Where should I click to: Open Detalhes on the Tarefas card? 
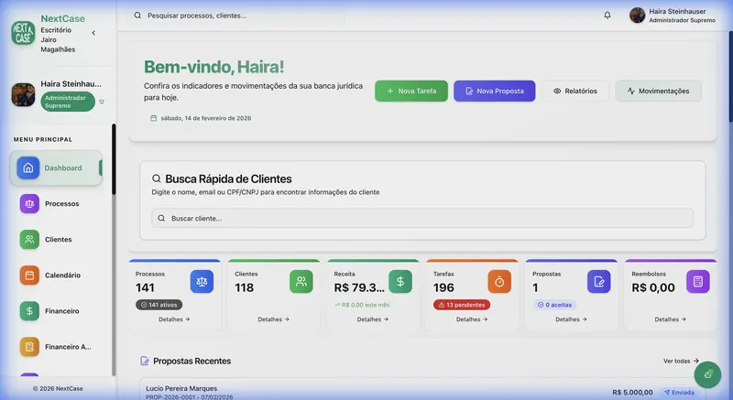472,319
